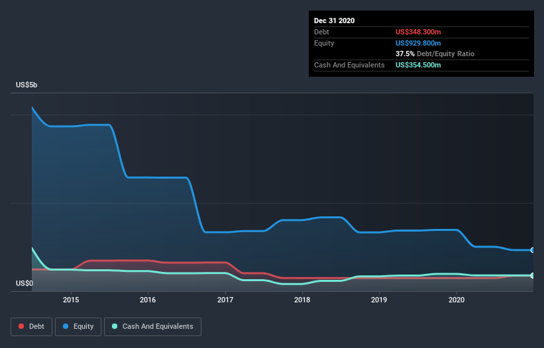Click the US$5b y-axis label
544x348 pixels.
pos(27,85)
